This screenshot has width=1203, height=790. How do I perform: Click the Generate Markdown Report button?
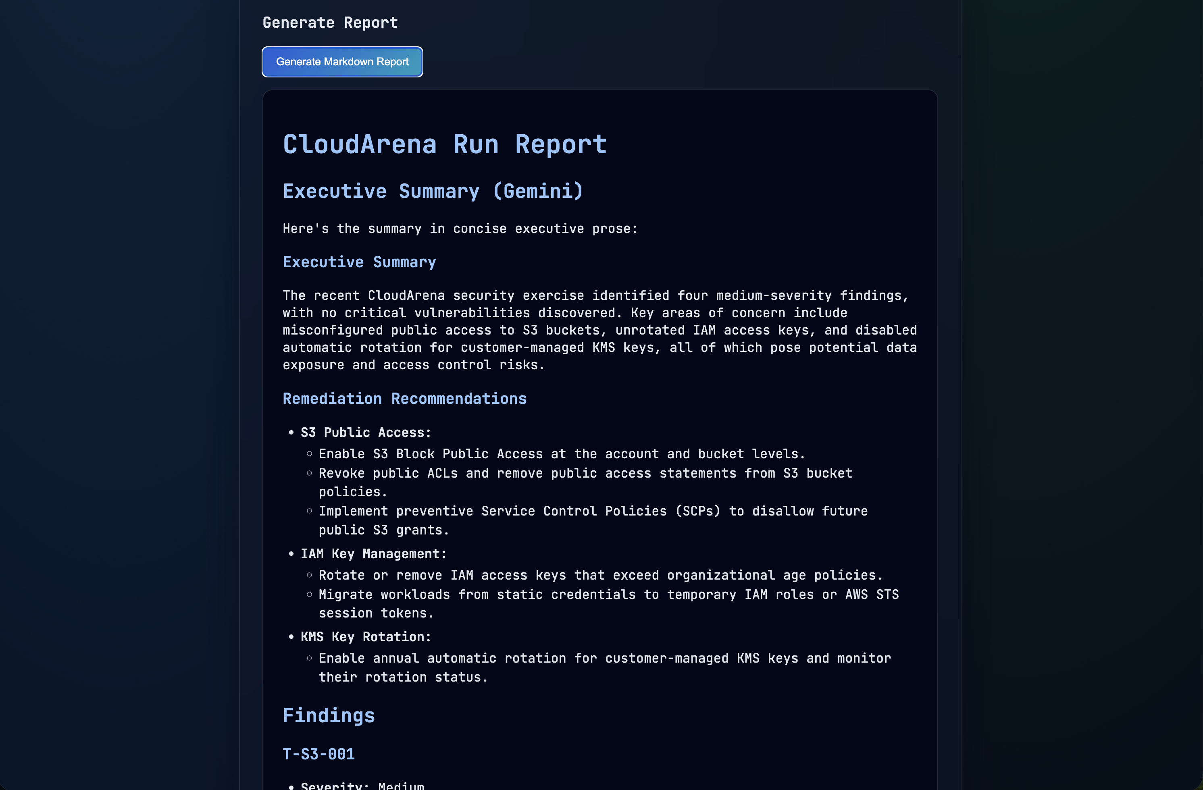pyautogui.click(x=342, y=62)
